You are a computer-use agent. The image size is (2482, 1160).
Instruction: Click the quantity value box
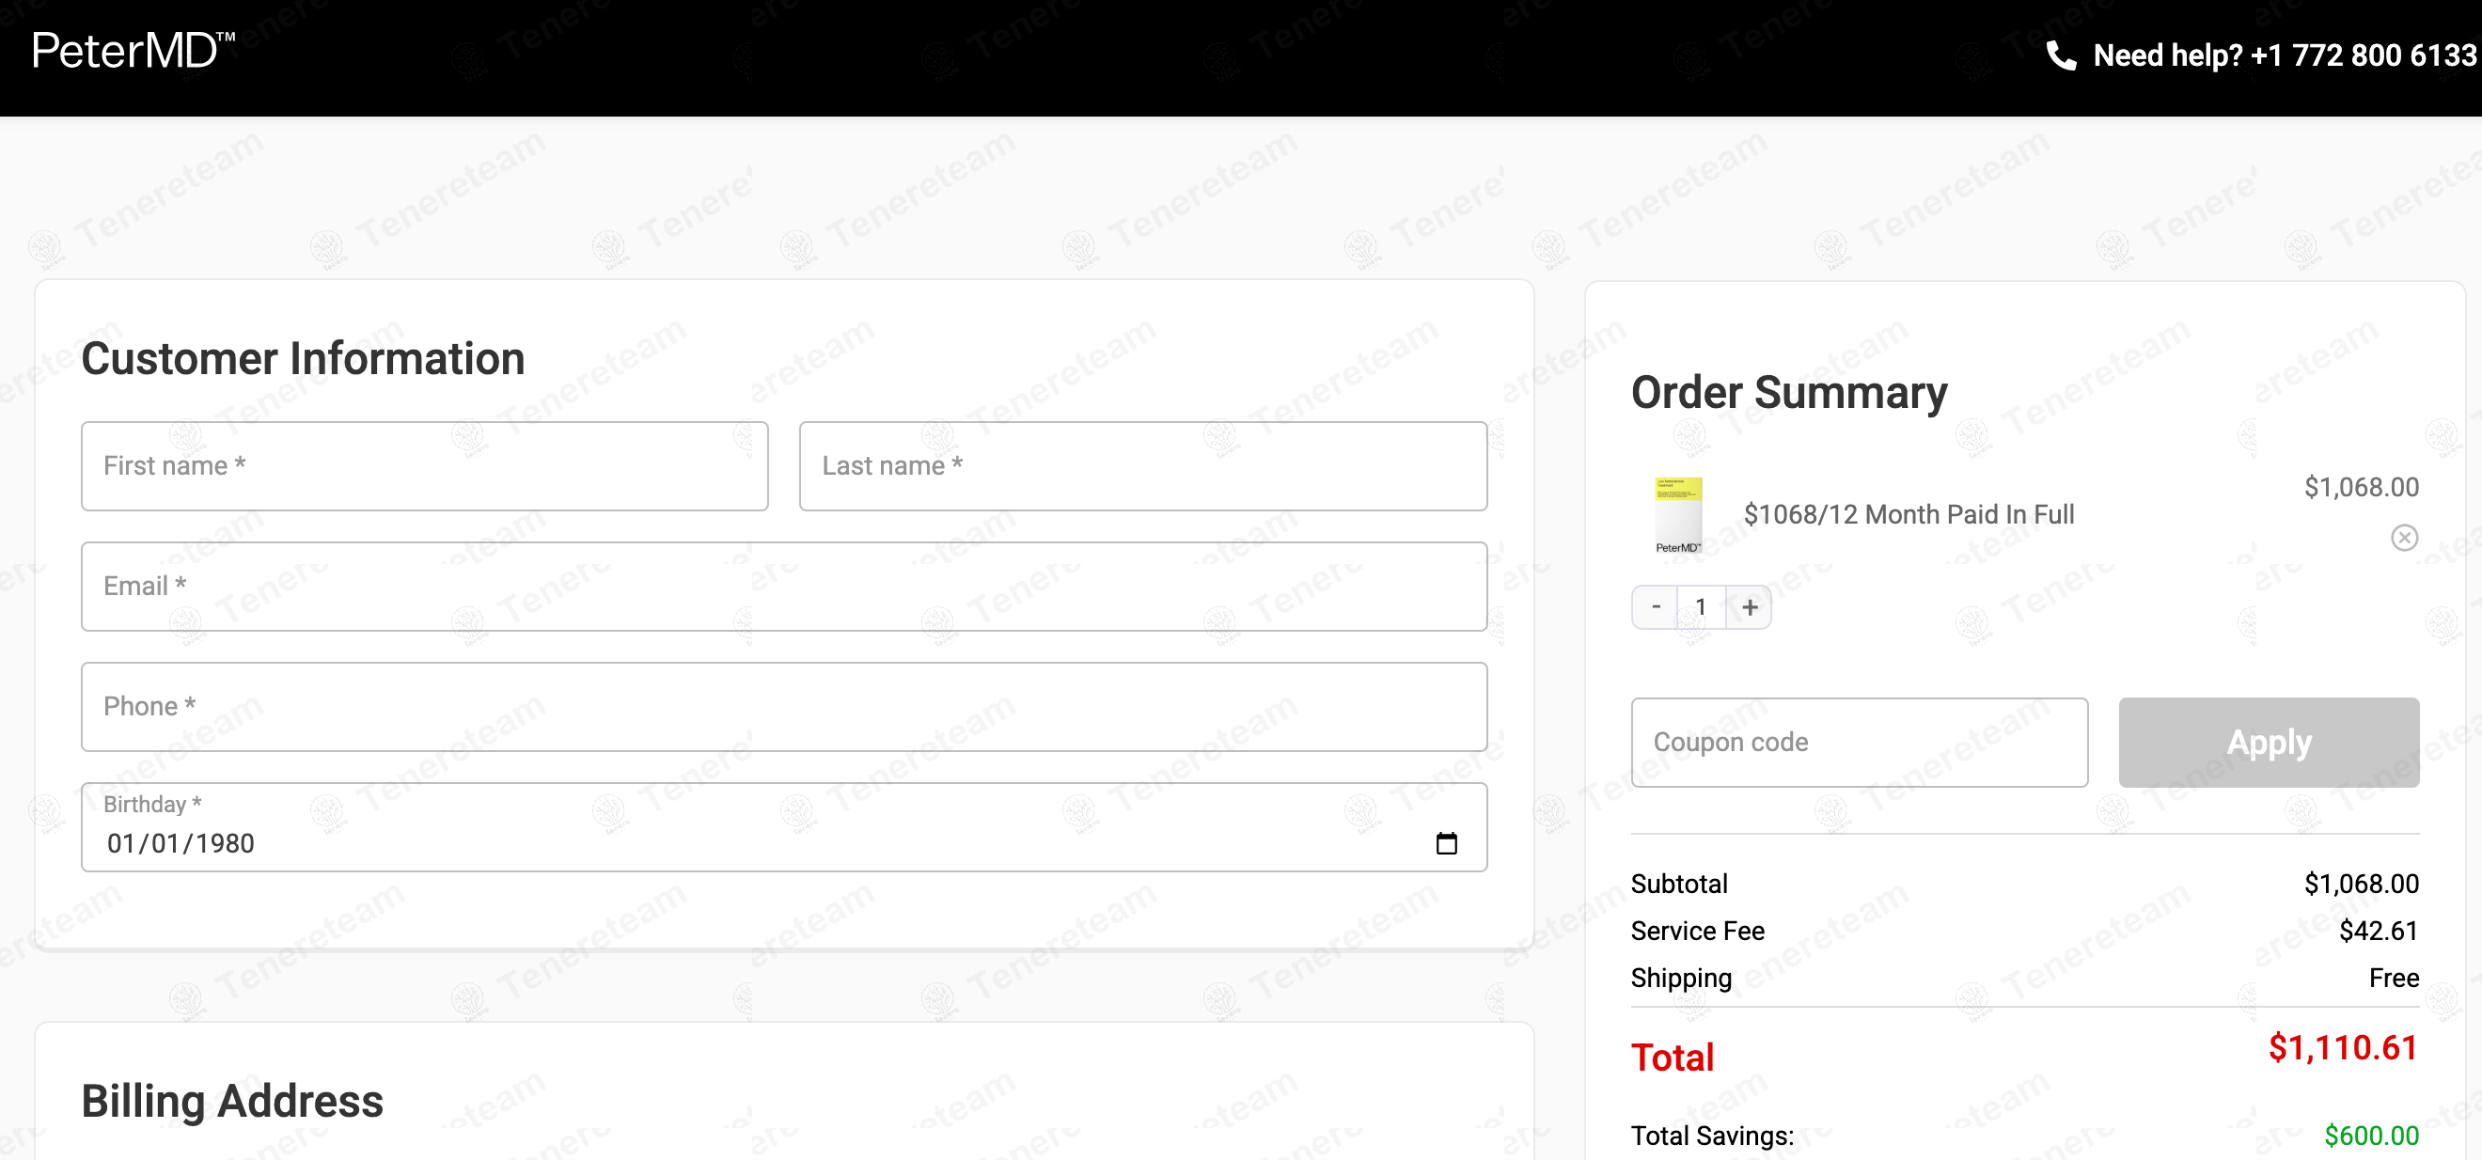tap(1701, 607)
